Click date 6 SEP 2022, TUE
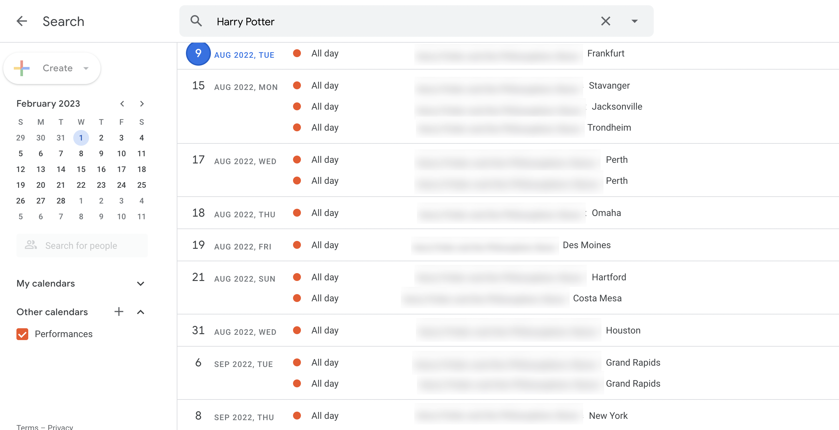This screenshot has height=430, width=839. point(234,363)
